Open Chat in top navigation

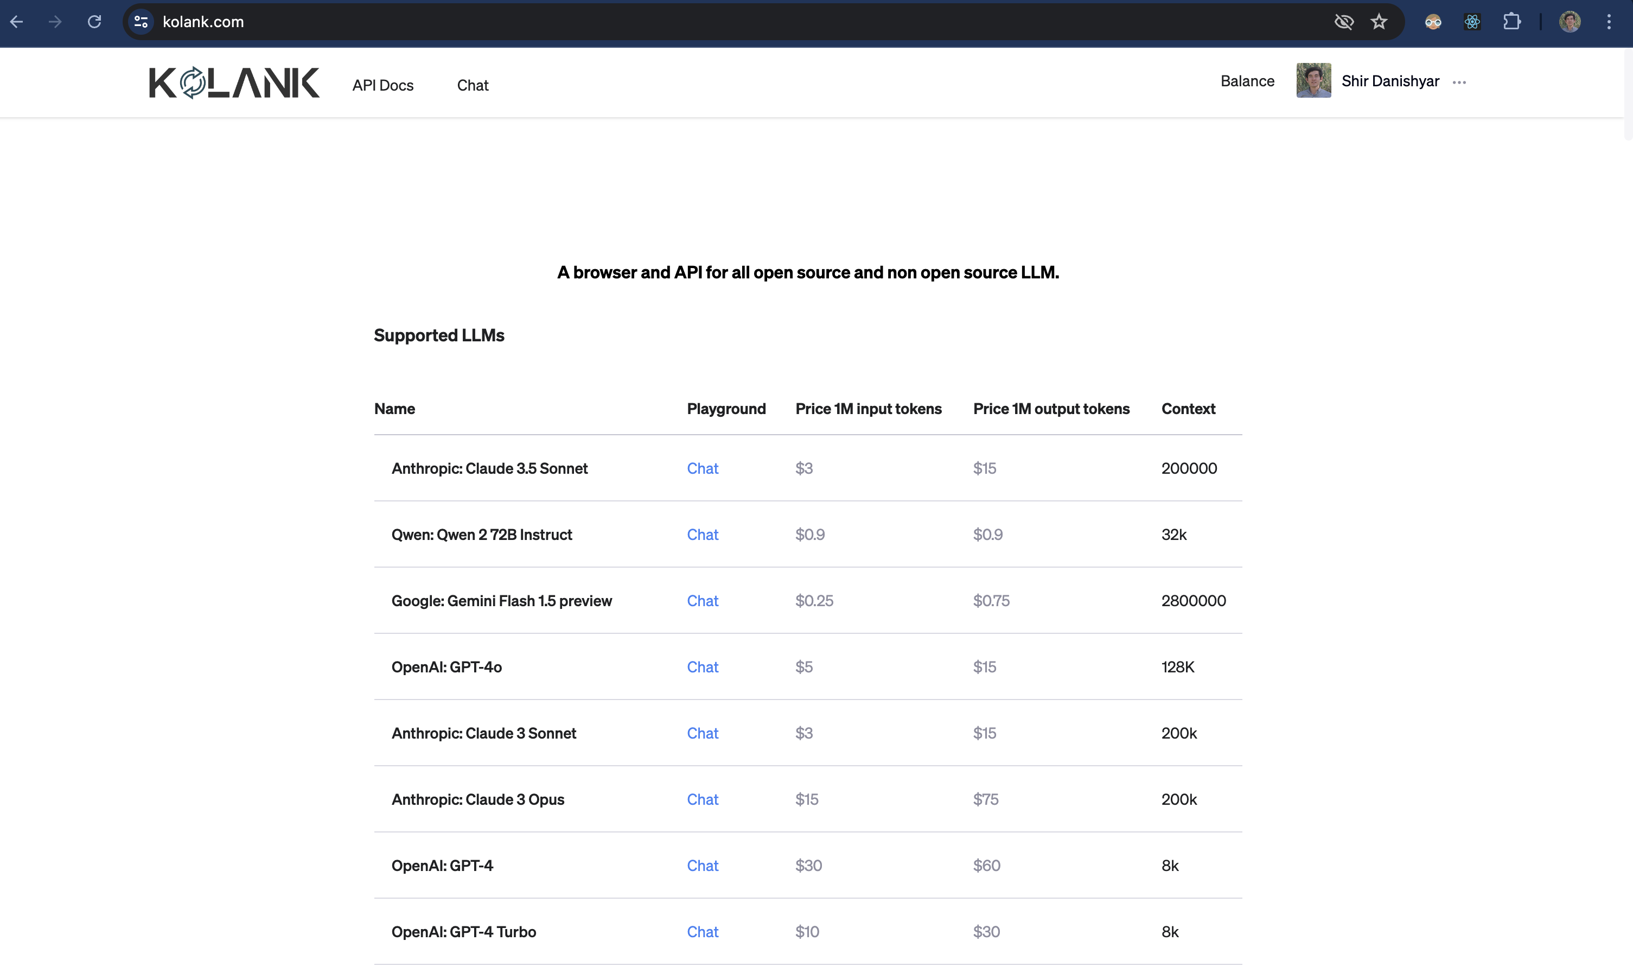tap(472, 85)
